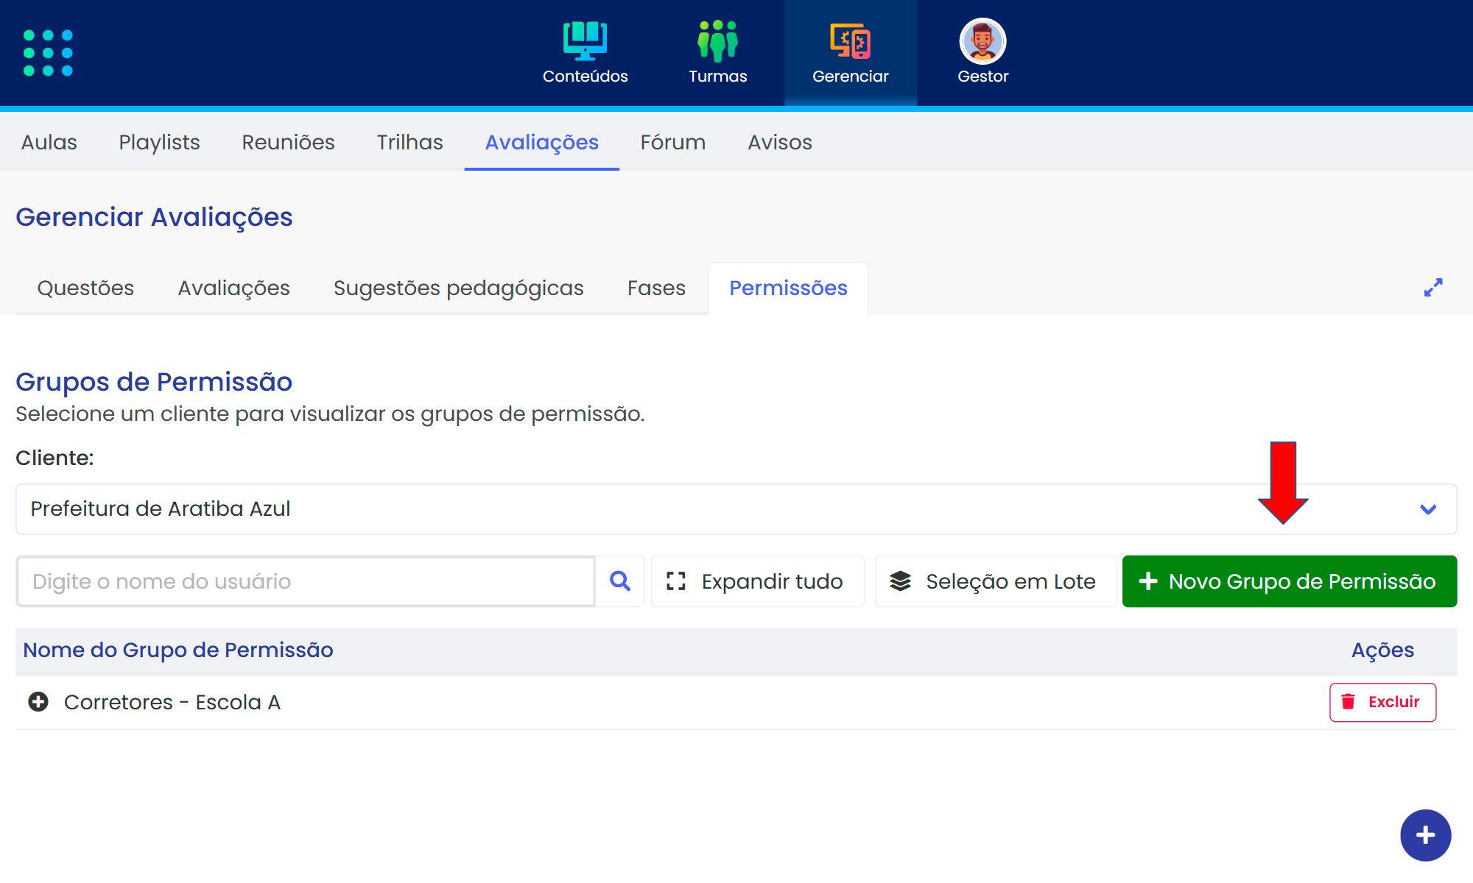Open the Fórum menu item
Screen dimensions: 1473x883
pyautogui.click(x=672, y=142)
